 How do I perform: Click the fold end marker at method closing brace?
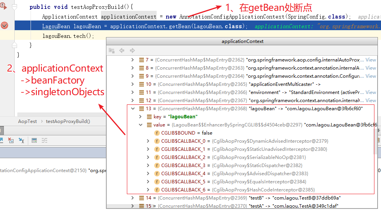tap(15, 45)
